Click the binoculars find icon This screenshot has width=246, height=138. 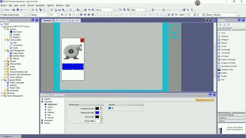(x=85, y=10)
